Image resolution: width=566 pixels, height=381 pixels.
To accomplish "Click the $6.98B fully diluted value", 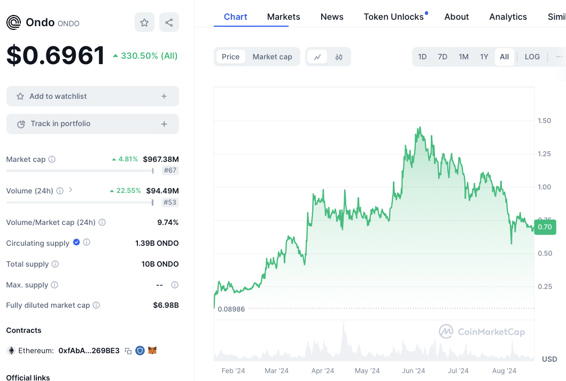I will (x=166, y=305).
